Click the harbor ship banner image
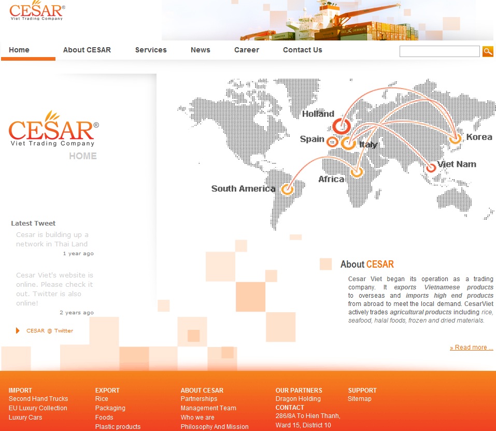Image resolution: width=496 pixels, height=431 pixels. 328,20
